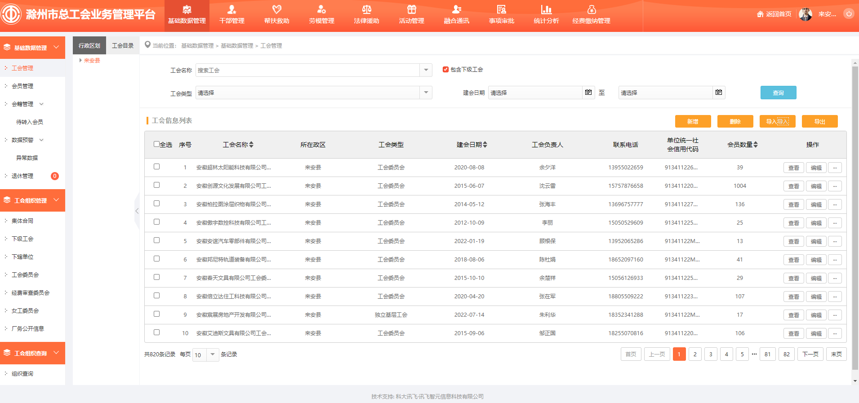This screenshot has height=403, width=859.
Task: Expand the 会籍管理 submenu
Action: [41, 104]
